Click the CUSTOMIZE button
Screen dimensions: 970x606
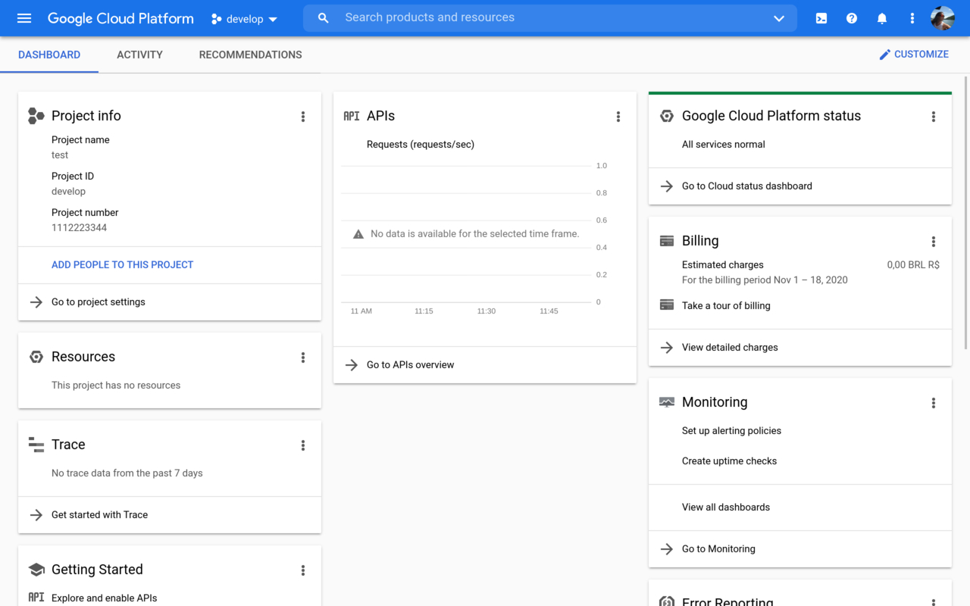tap(914, 54)
